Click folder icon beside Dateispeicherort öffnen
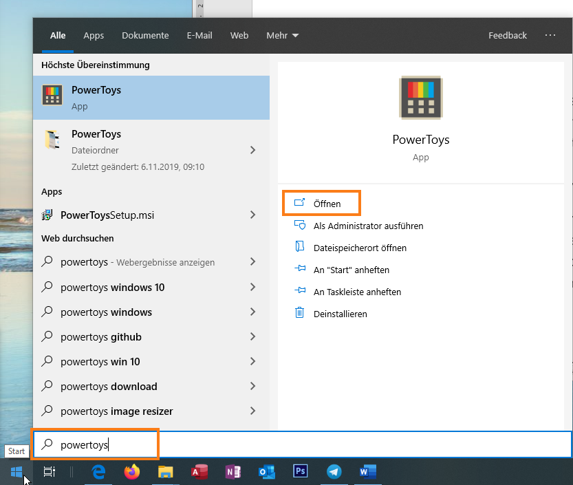Viewport: 573px width, 485px height. pyautogui.click(x=300, y=247)
